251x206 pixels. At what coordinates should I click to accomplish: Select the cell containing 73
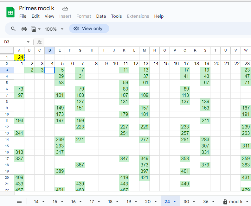(x=19, y=89)
